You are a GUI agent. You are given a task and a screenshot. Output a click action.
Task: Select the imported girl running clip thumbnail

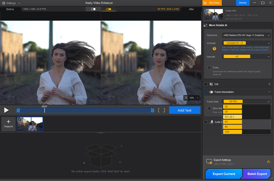pos(30,124)
